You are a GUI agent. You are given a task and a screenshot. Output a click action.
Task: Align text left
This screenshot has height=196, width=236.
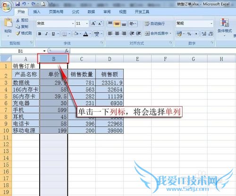pos(110,33)
